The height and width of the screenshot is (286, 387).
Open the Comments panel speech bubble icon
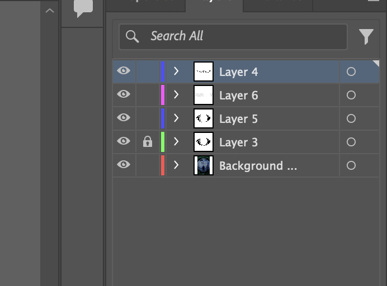[83, 8]
